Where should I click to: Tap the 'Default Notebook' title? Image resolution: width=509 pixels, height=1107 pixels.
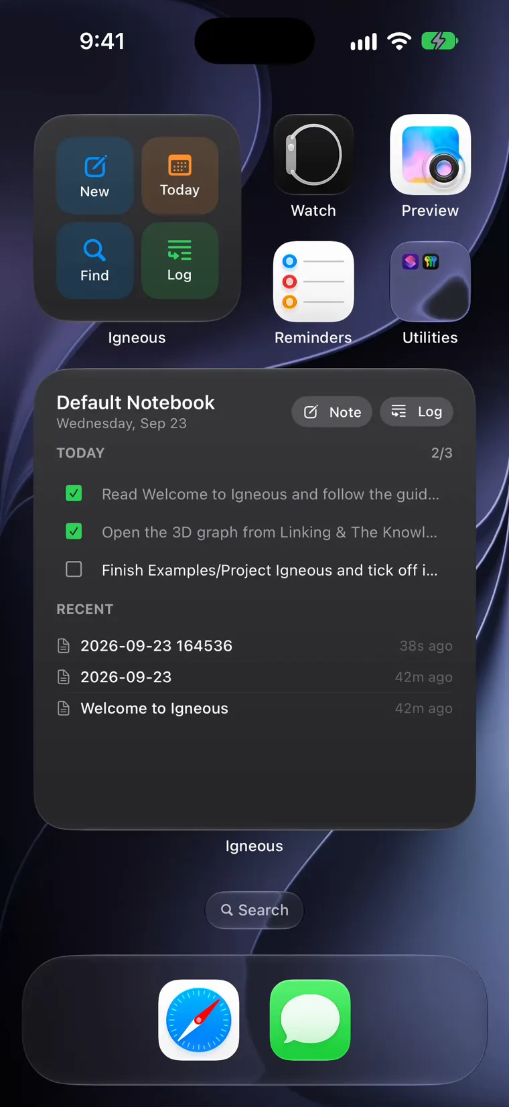(135, 402)
